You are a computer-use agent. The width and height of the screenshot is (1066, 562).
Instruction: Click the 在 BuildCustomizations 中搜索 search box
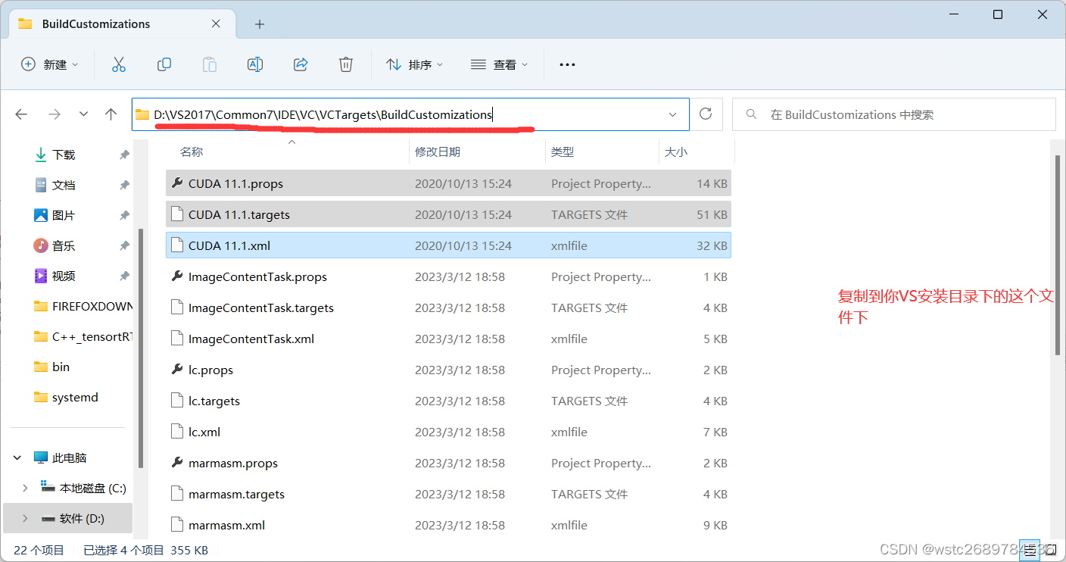point(893,114)
